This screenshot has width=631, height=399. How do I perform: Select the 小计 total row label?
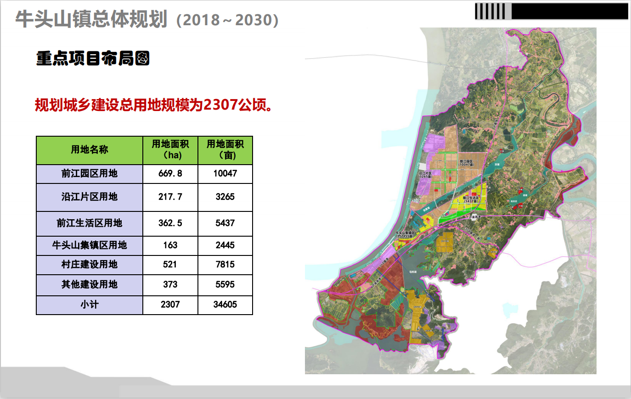(x=90, y=305)
